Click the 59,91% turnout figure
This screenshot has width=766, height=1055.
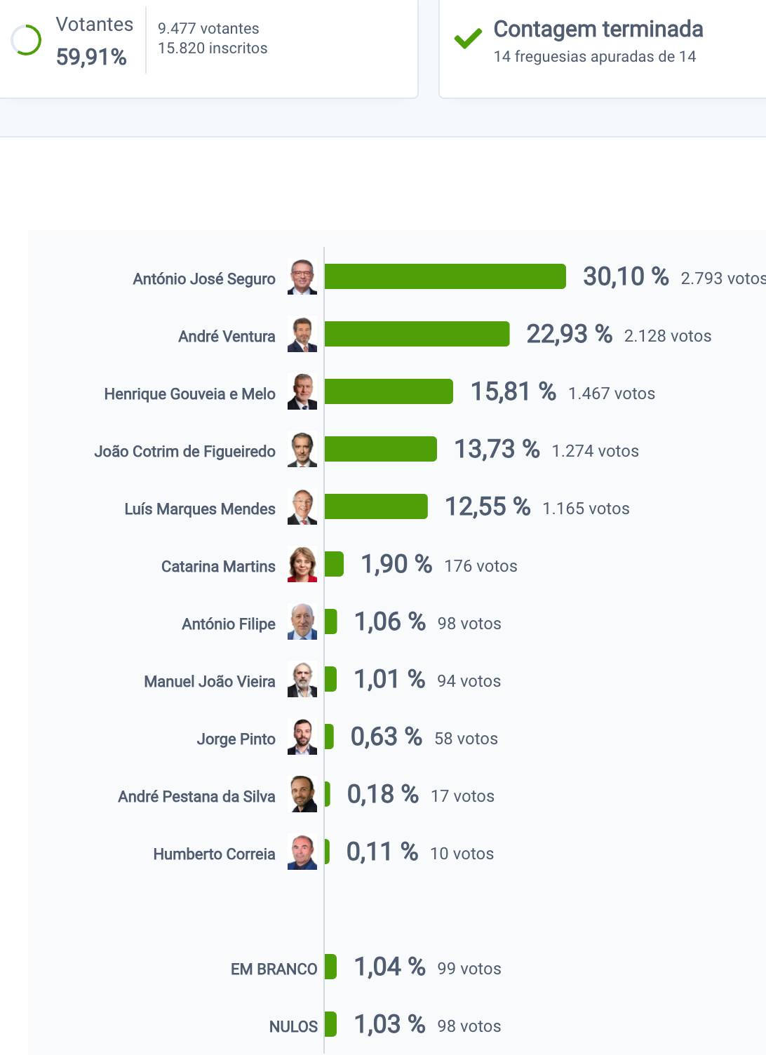click(91, 57)
